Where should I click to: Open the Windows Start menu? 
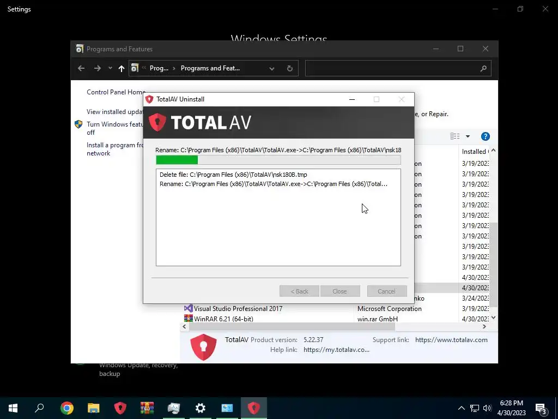[13, 408]
